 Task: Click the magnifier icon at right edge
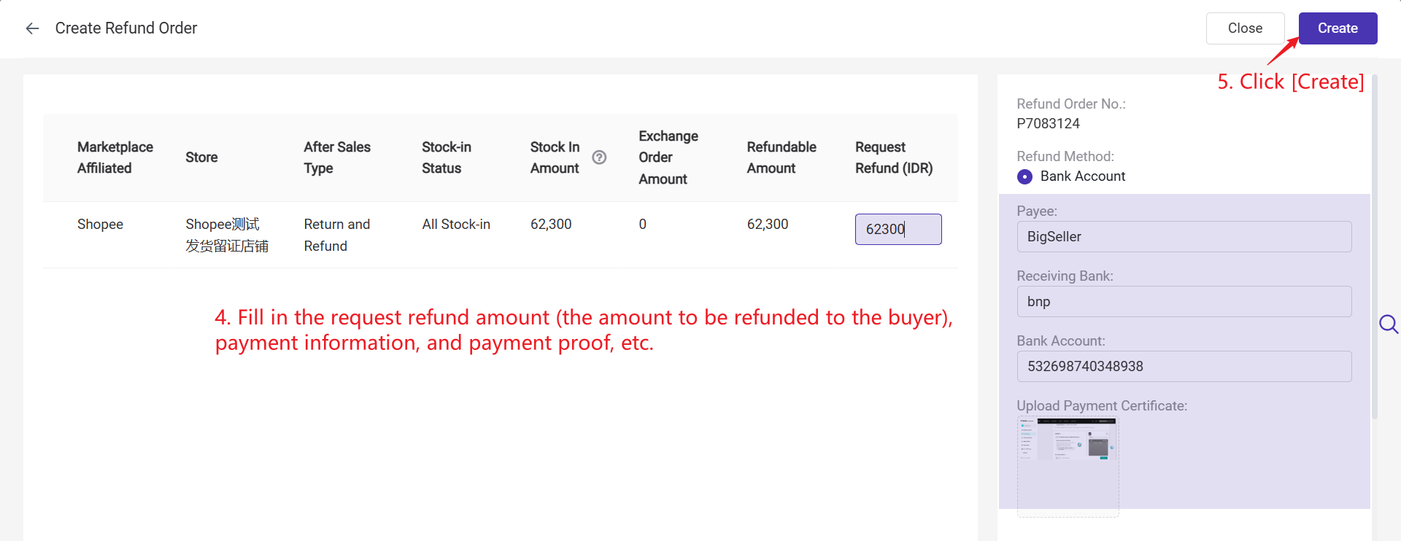[1388, 324]
